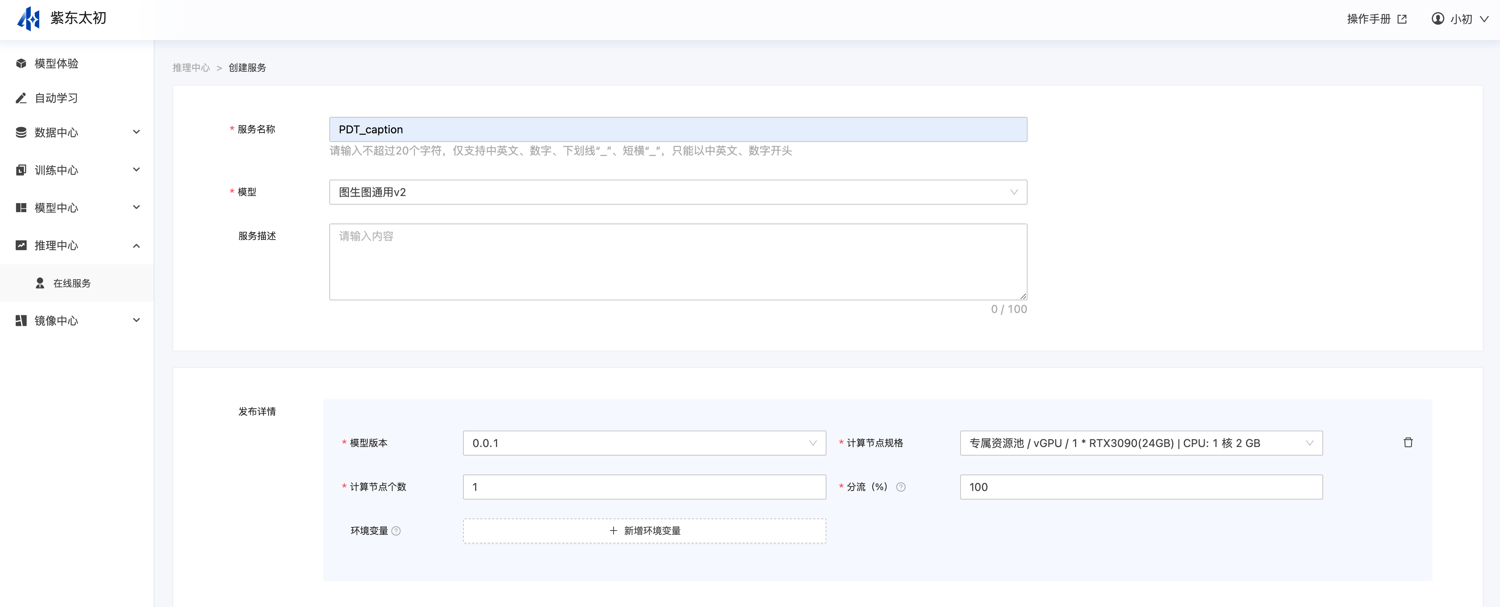
Task: Click the 计算节点个数 input field
Action: click(x=644, y=487)
